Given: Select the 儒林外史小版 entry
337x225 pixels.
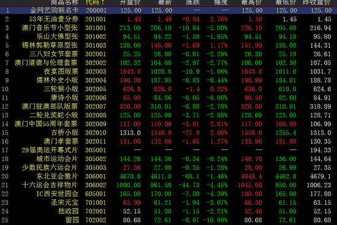Looking at the screenshot, I should coord(57,80).
